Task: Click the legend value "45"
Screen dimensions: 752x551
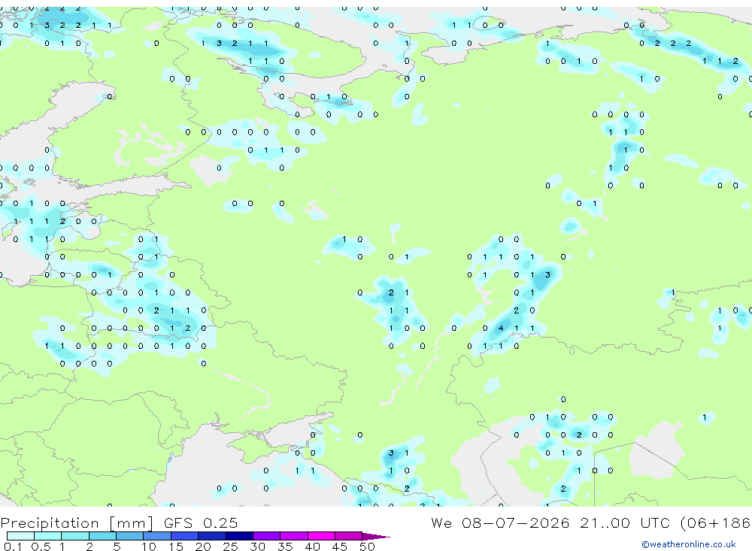Action: pos(340,546)
